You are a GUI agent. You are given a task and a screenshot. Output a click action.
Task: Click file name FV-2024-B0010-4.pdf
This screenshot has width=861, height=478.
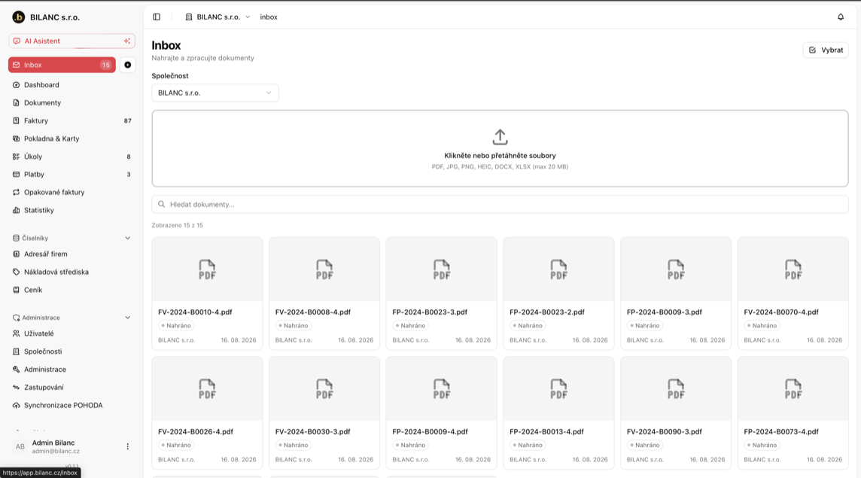coord(195,312)
